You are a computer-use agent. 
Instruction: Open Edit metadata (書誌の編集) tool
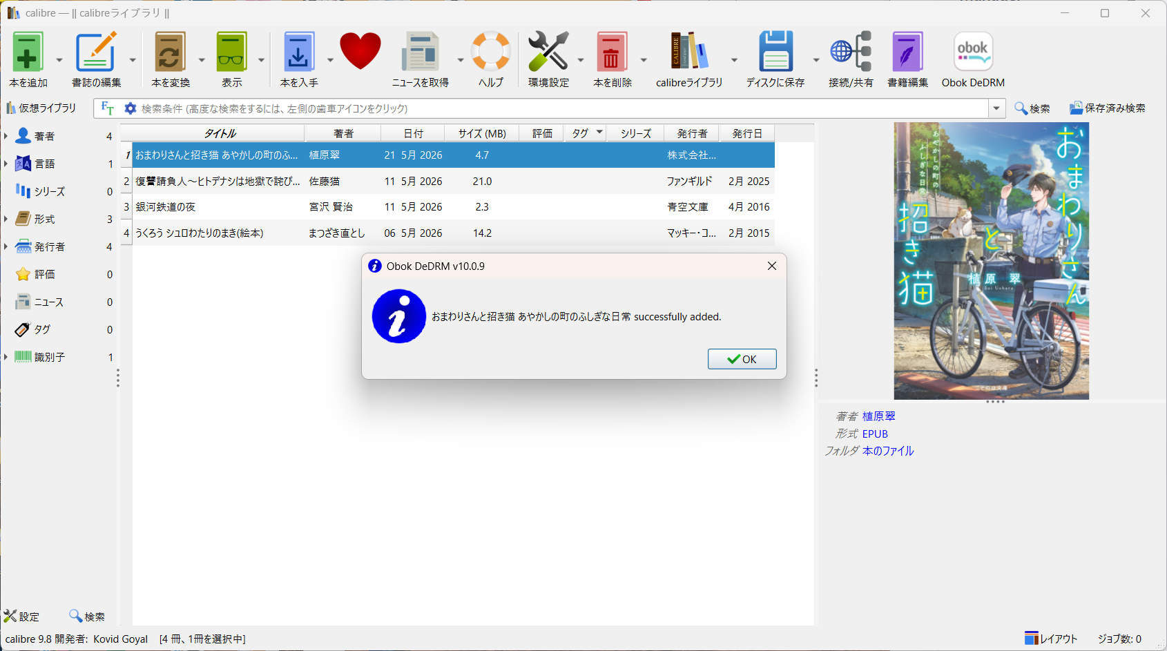(96, 52)
